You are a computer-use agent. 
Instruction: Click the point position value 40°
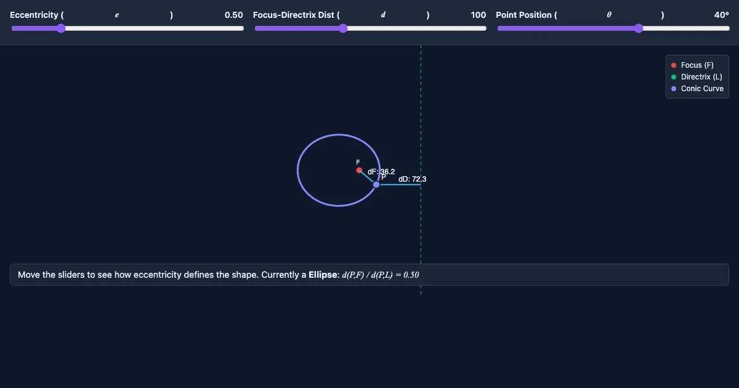(722, 15)
